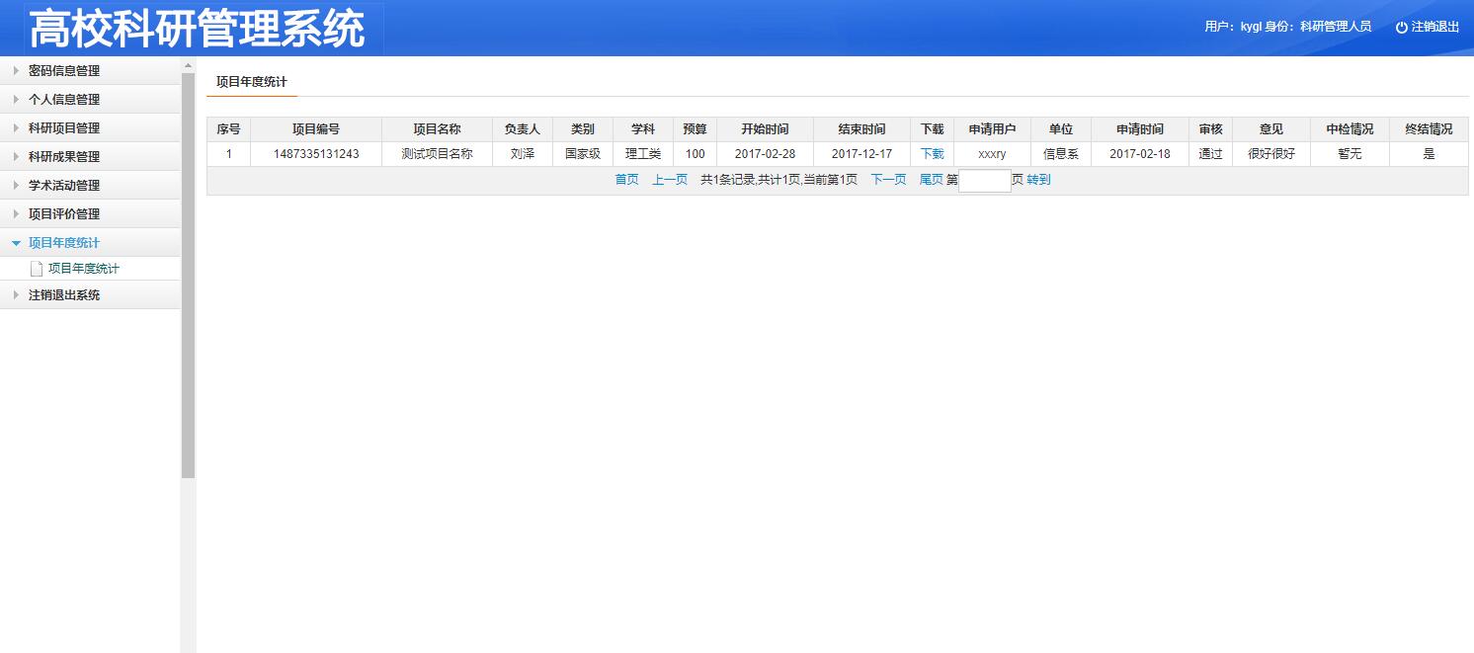This screenshot has width=1474, height=653.
Task: Jump to 尾页 in pagination
Action: point(931,180)
